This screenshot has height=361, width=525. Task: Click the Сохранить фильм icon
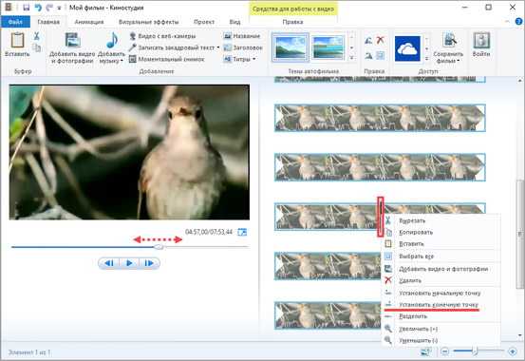(x=449, y=40)
